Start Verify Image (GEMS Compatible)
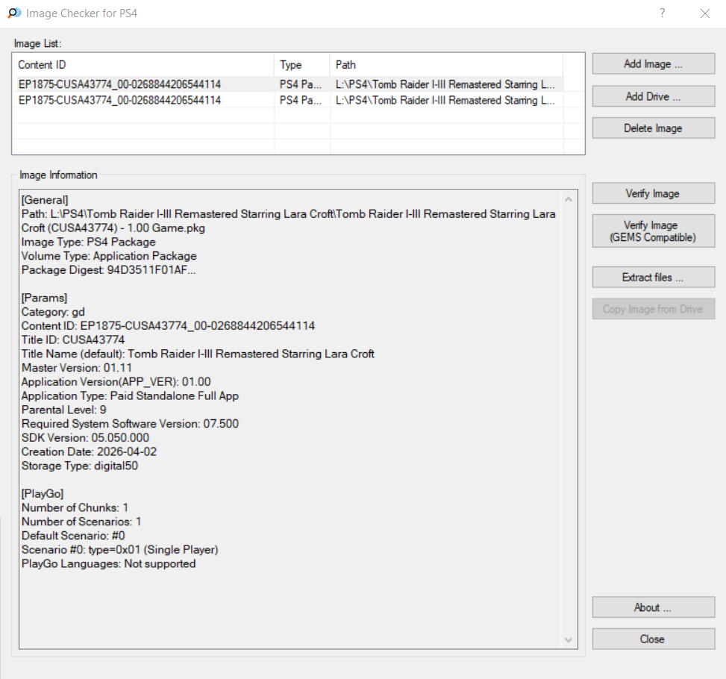 point(654,231)
